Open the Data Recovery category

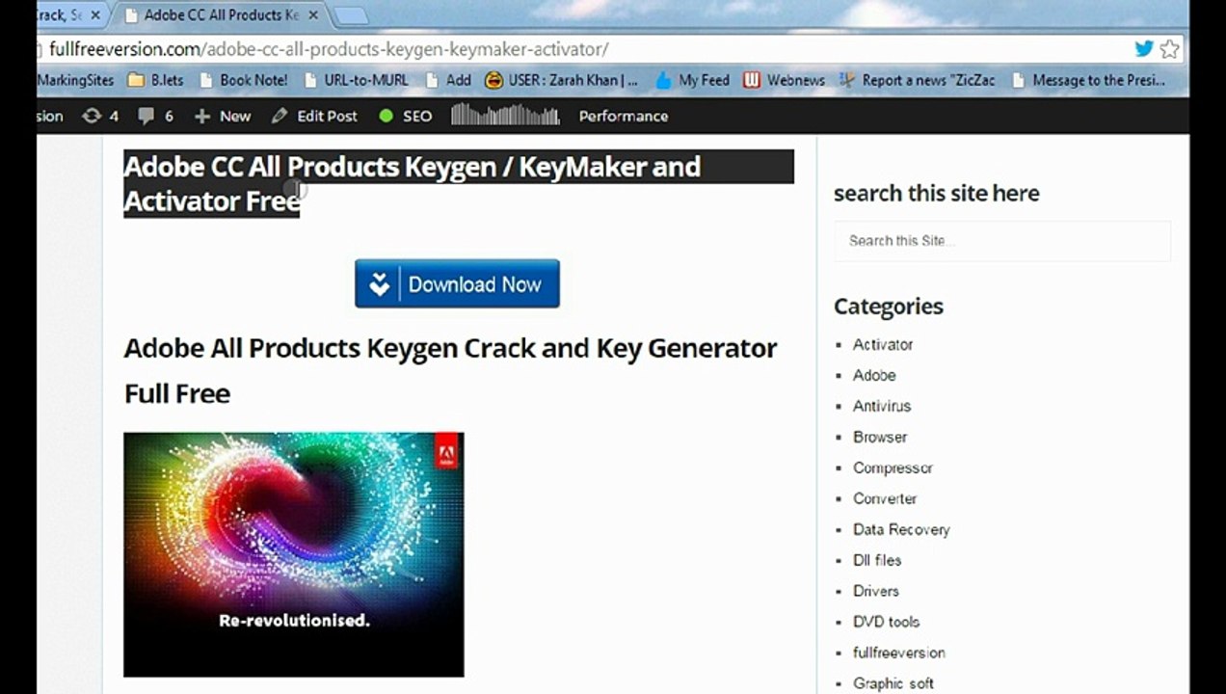(x=901, y=529)
